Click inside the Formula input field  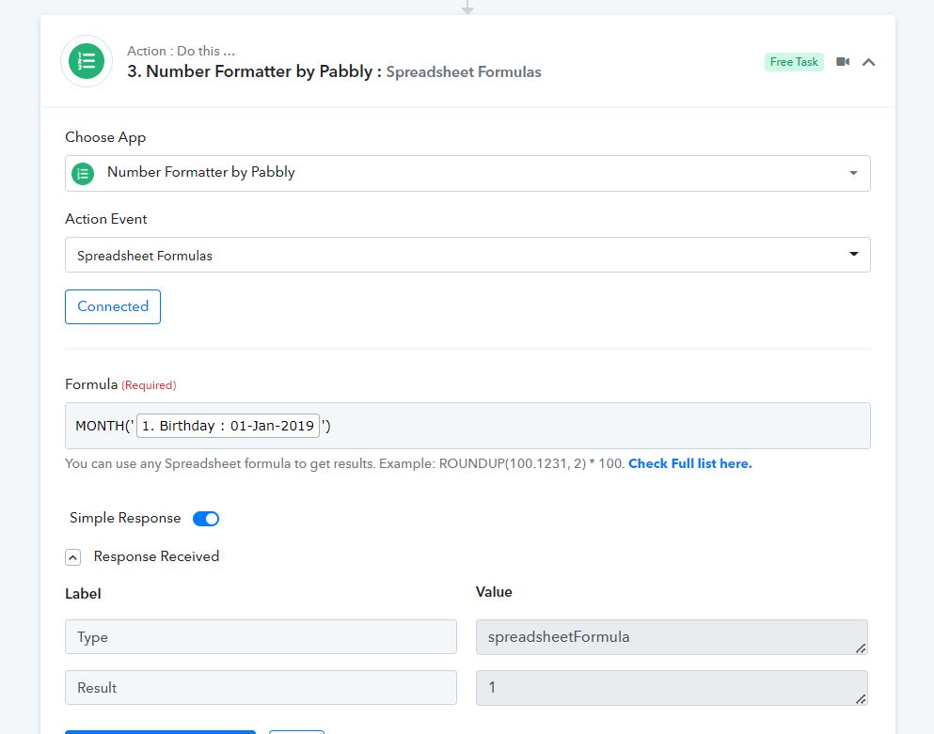467,426
